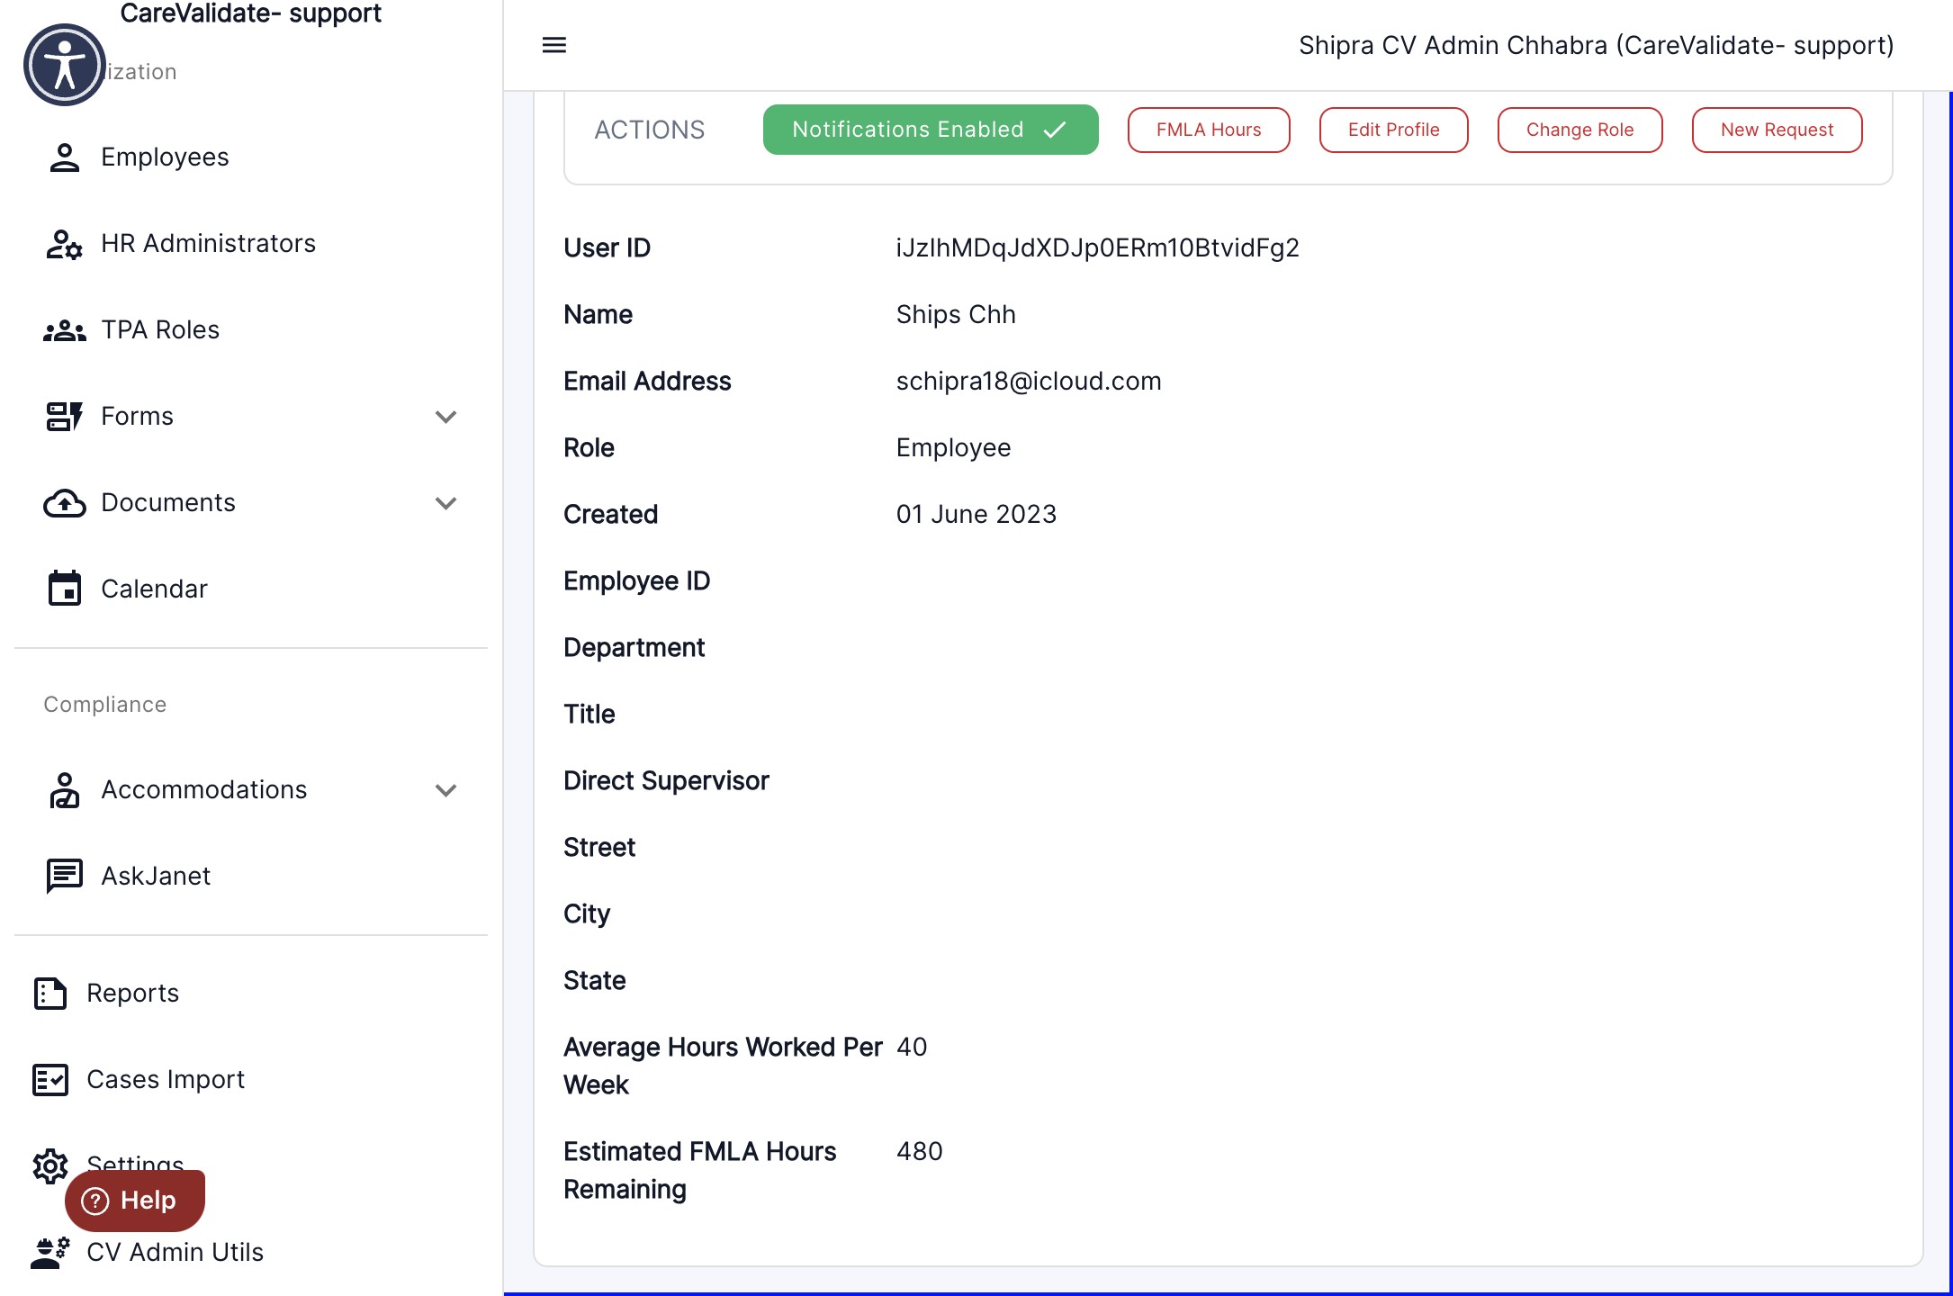Click the Calendar icon in sidebar
The width and height of the screenshot is (1953, 1296).
pos(64,589)
